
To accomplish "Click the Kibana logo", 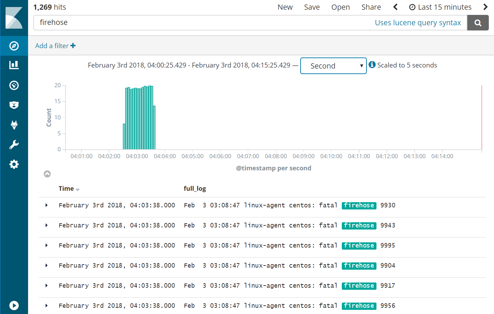I will 14,18.
